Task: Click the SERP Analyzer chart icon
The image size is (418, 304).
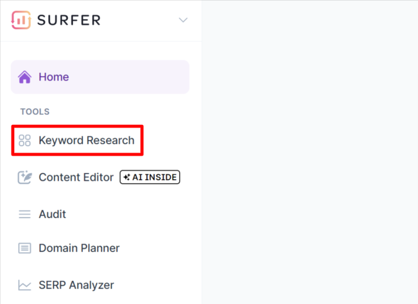Action: click(24, 285)
